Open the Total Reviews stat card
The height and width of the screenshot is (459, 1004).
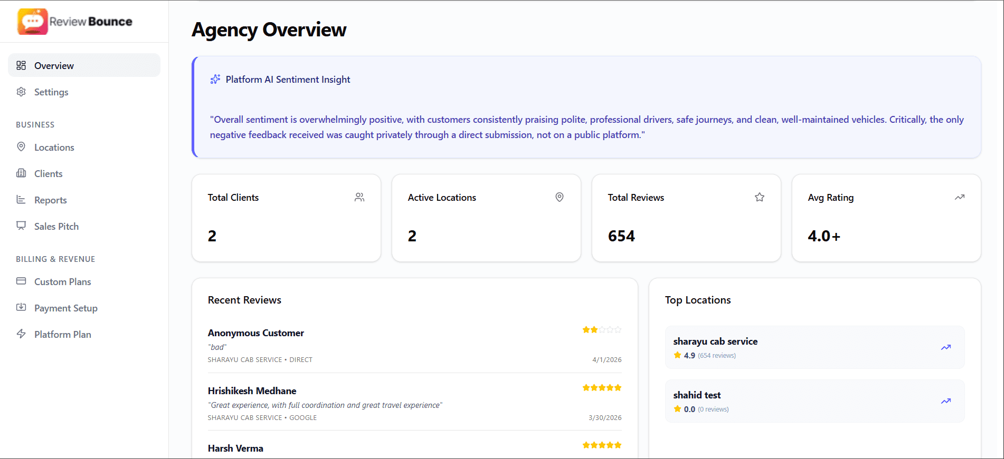(686, 218)
